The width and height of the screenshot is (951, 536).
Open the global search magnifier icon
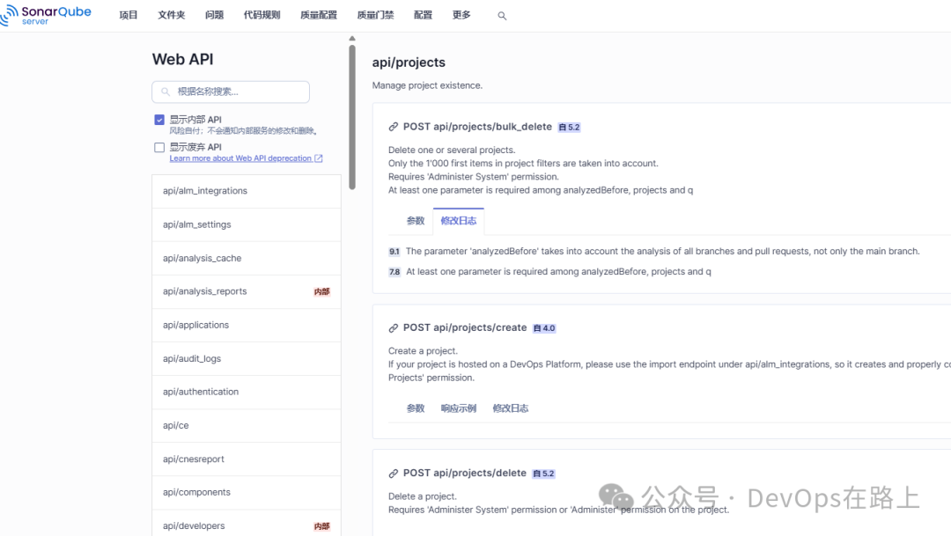click(502, 15)
